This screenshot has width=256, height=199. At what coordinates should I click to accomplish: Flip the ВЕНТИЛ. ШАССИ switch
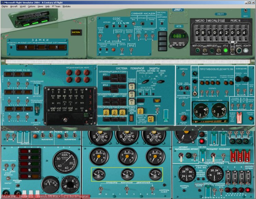click(x=129, y=37)
